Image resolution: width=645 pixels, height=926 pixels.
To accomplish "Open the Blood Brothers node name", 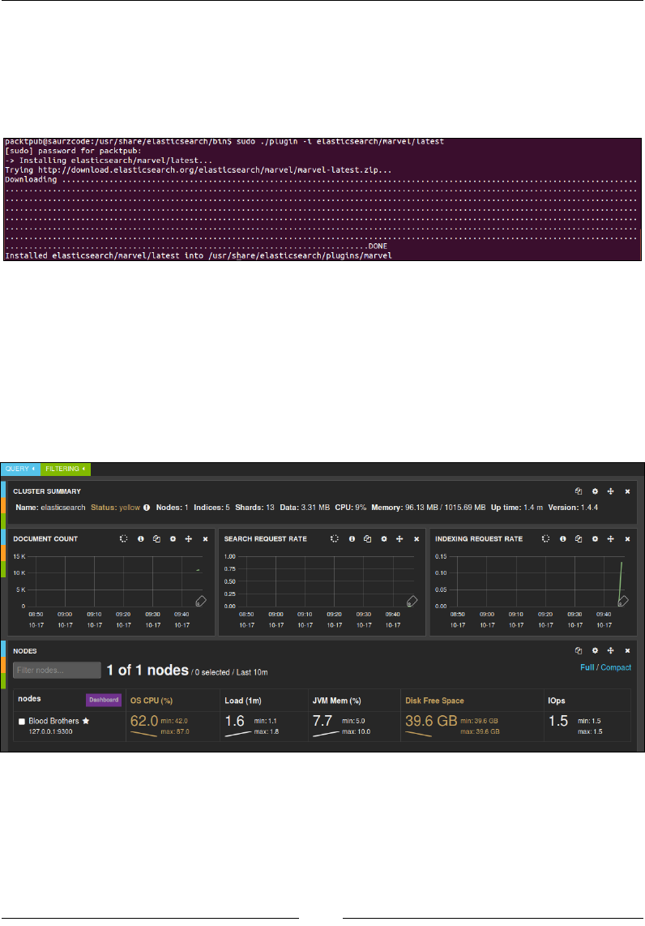I will coord(53,721).
